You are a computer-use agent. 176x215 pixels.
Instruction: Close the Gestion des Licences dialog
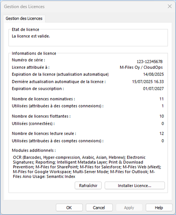point(169,6)
